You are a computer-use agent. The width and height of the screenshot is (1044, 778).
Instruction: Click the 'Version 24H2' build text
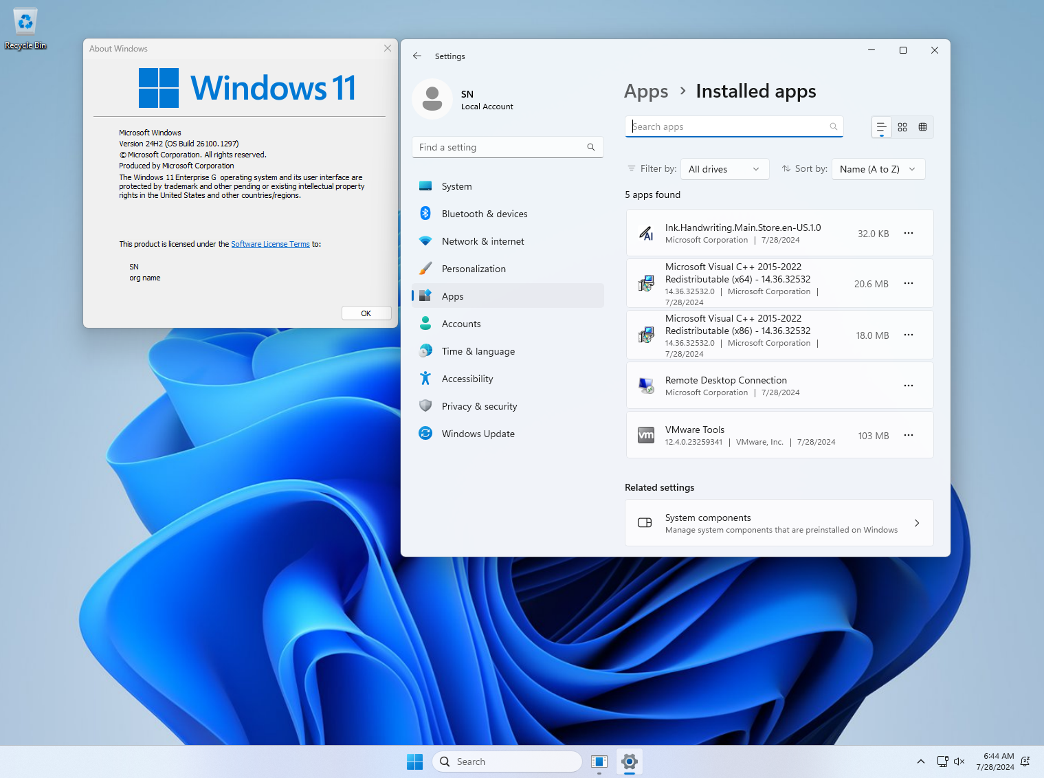pyautogui.click(x=179, y=144)
